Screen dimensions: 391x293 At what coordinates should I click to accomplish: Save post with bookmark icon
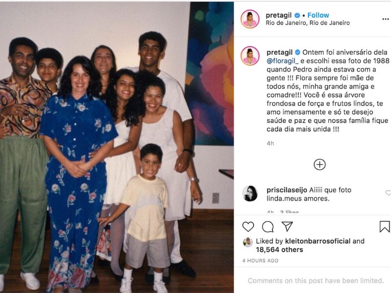385,227
